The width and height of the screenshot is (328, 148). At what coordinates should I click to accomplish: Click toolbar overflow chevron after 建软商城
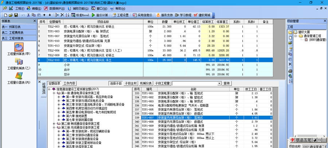click(213, 15)
